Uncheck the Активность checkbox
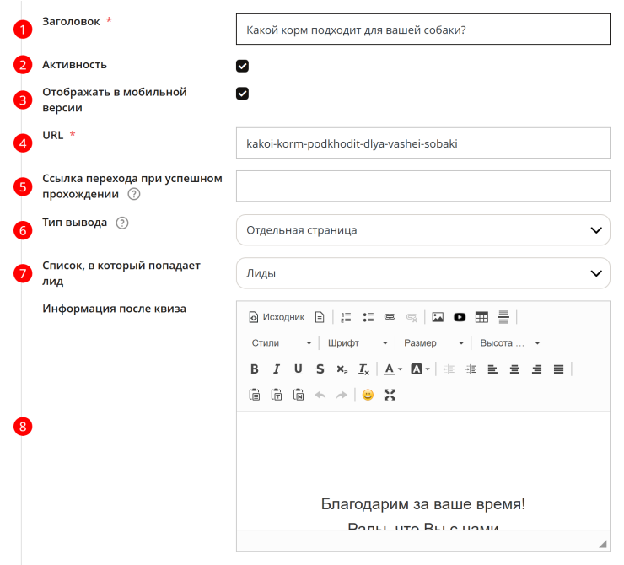 [242, 66]
